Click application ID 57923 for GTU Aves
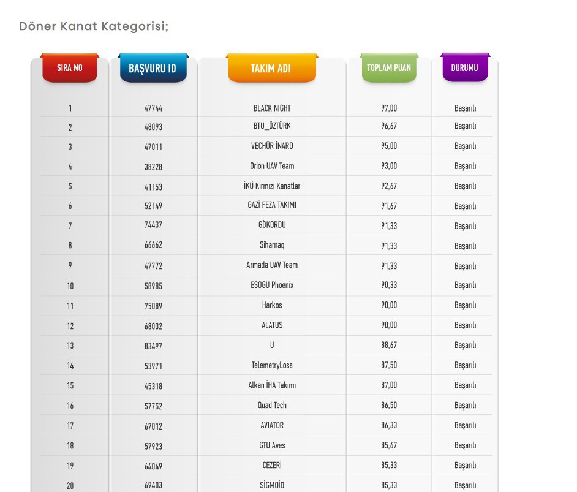The width and height of the screenshot is (577, 492). click(153, 446)
